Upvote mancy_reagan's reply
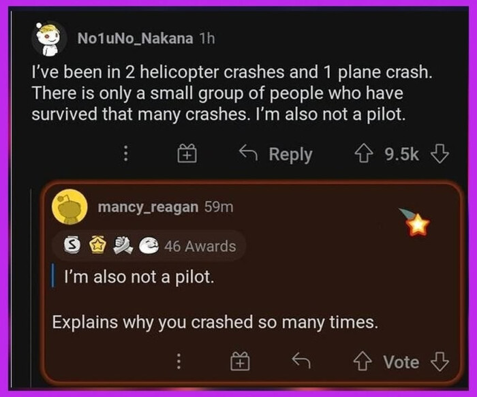The height and width of the screenshot is (397, 477). pos(363,361)
